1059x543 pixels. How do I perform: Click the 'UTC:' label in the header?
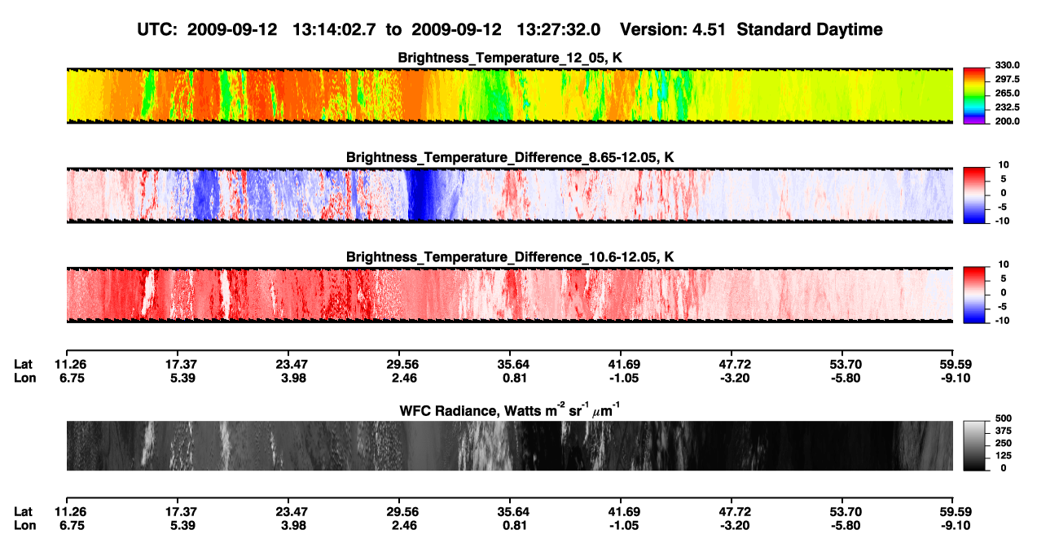tap(157, 29)
